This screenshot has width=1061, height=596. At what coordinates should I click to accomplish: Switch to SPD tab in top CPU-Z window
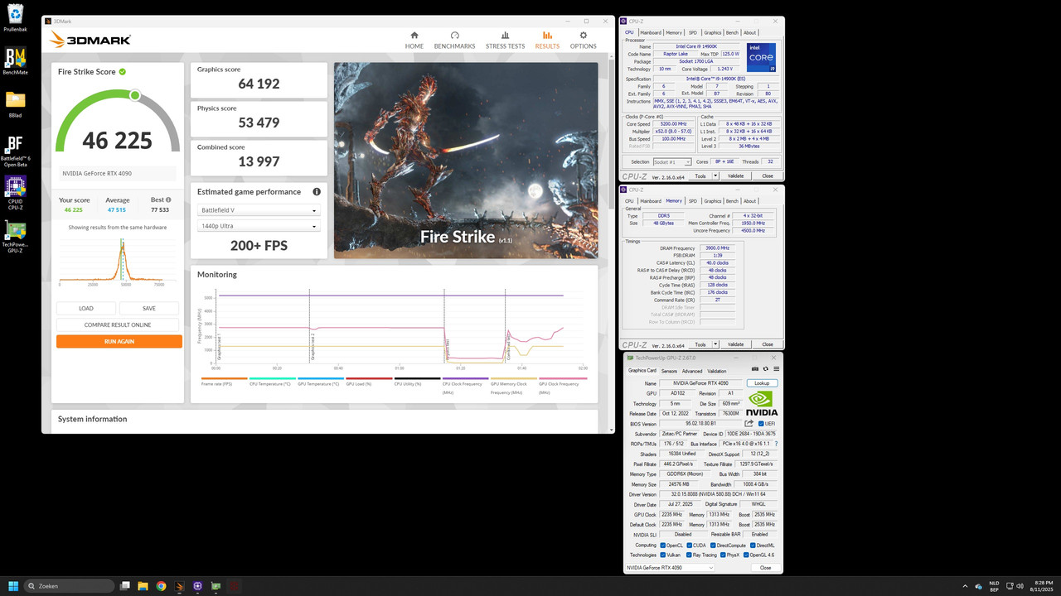[x=693, y=32]
